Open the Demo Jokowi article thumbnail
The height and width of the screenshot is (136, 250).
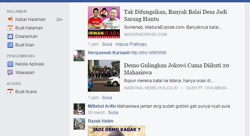104,76
